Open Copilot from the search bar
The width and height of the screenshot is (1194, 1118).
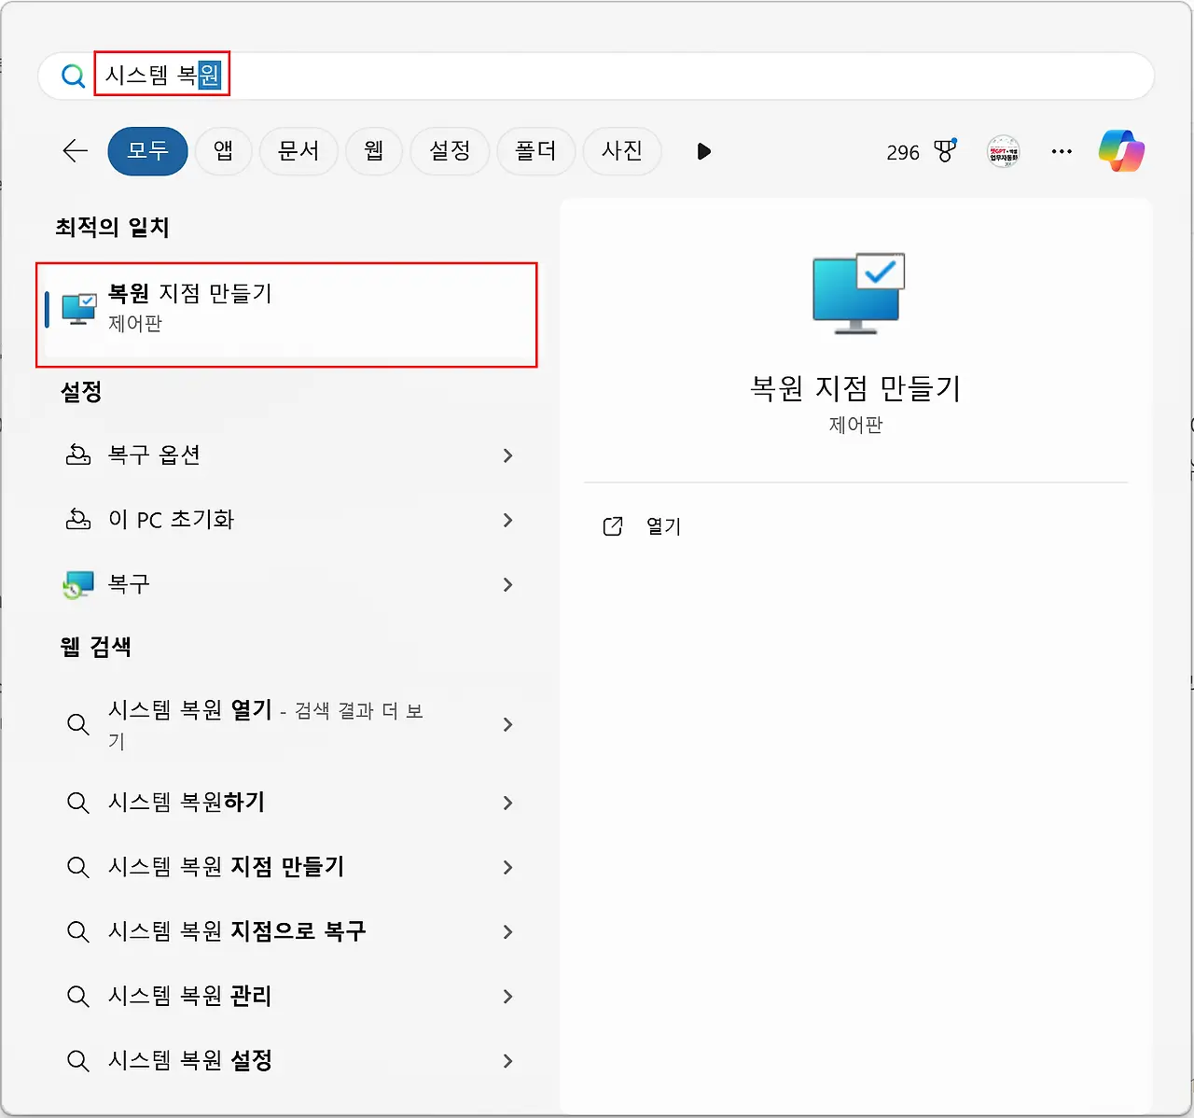[1122, 151]
